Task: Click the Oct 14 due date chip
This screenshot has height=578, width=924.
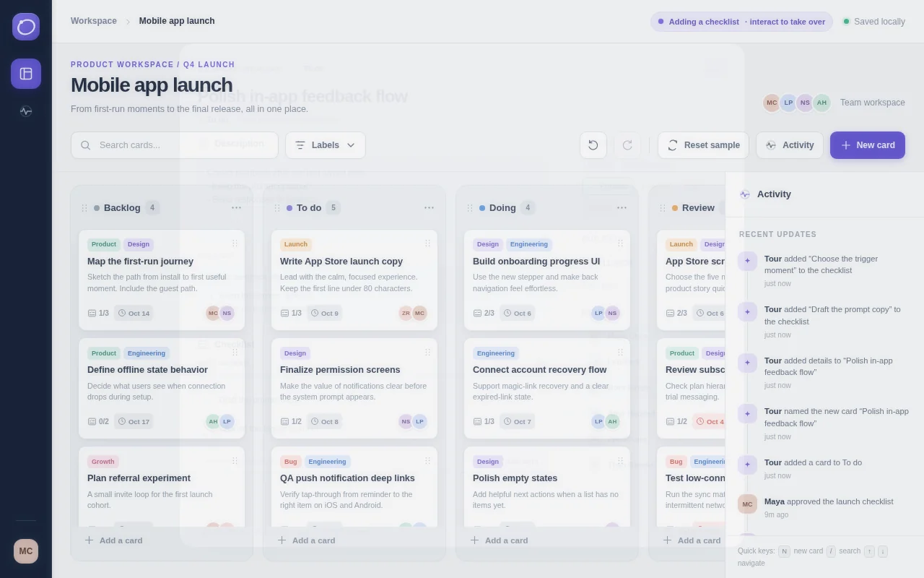Action: tap(134, 314)
